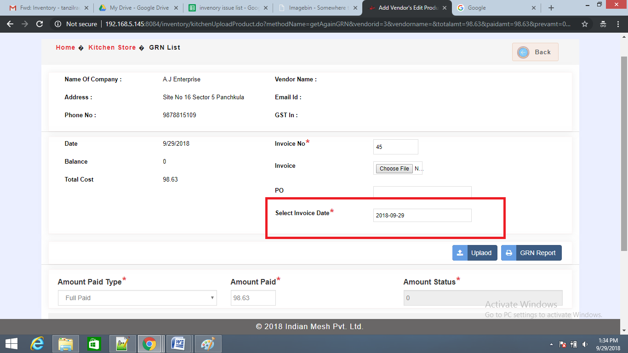Close the My Drive tab

(x=176, y=8)
